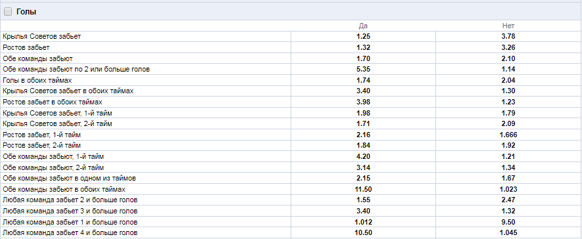Pick 3.14 Обе команды забьют, 2-й тайм
The image size is (582, 239).
tap(363, 167)
